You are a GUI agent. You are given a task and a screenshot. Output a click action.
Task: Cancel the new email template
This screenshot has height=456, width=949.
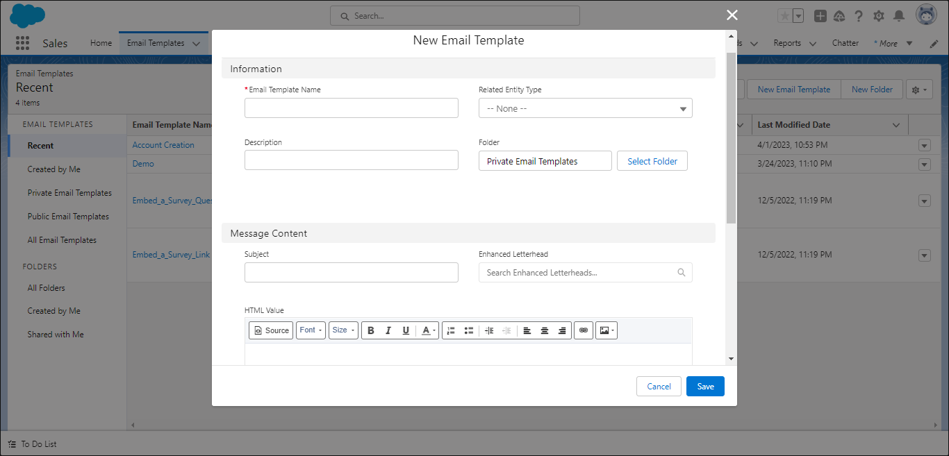tap(658, 386)
